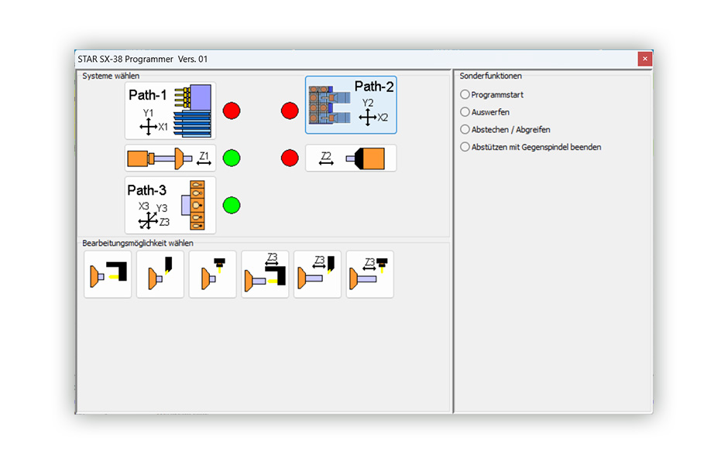Image resolution: width=728 pixels, height=464 pixels.
Task: Choose the Abstechen / Abgreifen radio option
Action: coord(505,130)
